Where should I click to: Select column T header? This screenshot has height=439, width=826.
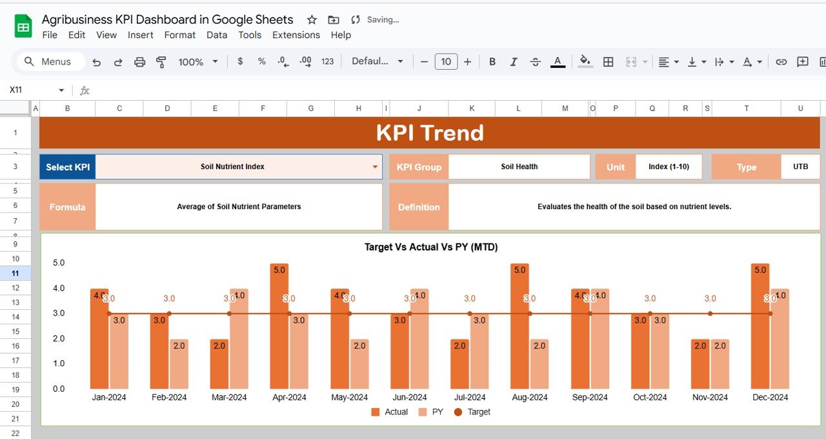pos(747,108)
